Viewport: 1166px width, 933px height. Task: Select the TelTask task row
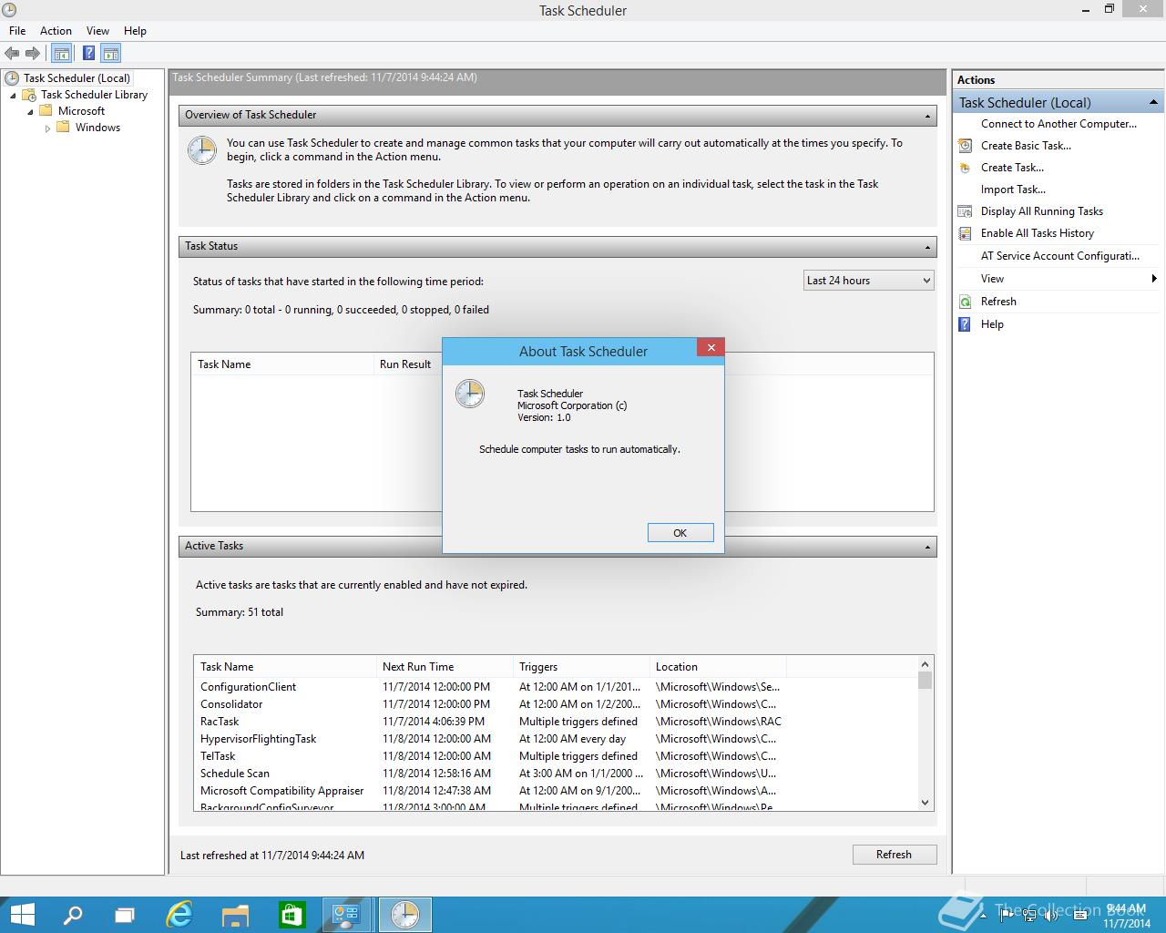(556, 756)
